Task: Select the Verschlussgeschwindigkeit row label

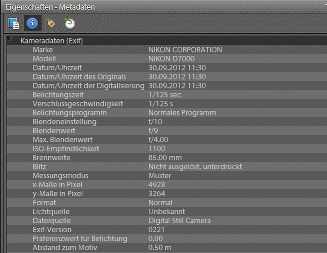Action: (78, 104)
